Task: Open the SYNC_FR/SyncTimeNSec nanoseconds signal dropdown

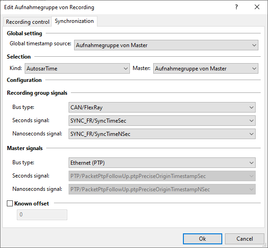Action: click(x=162, y=134)
